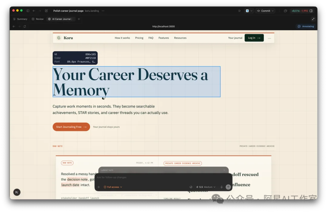Click the run play icon

click(239, 11)
